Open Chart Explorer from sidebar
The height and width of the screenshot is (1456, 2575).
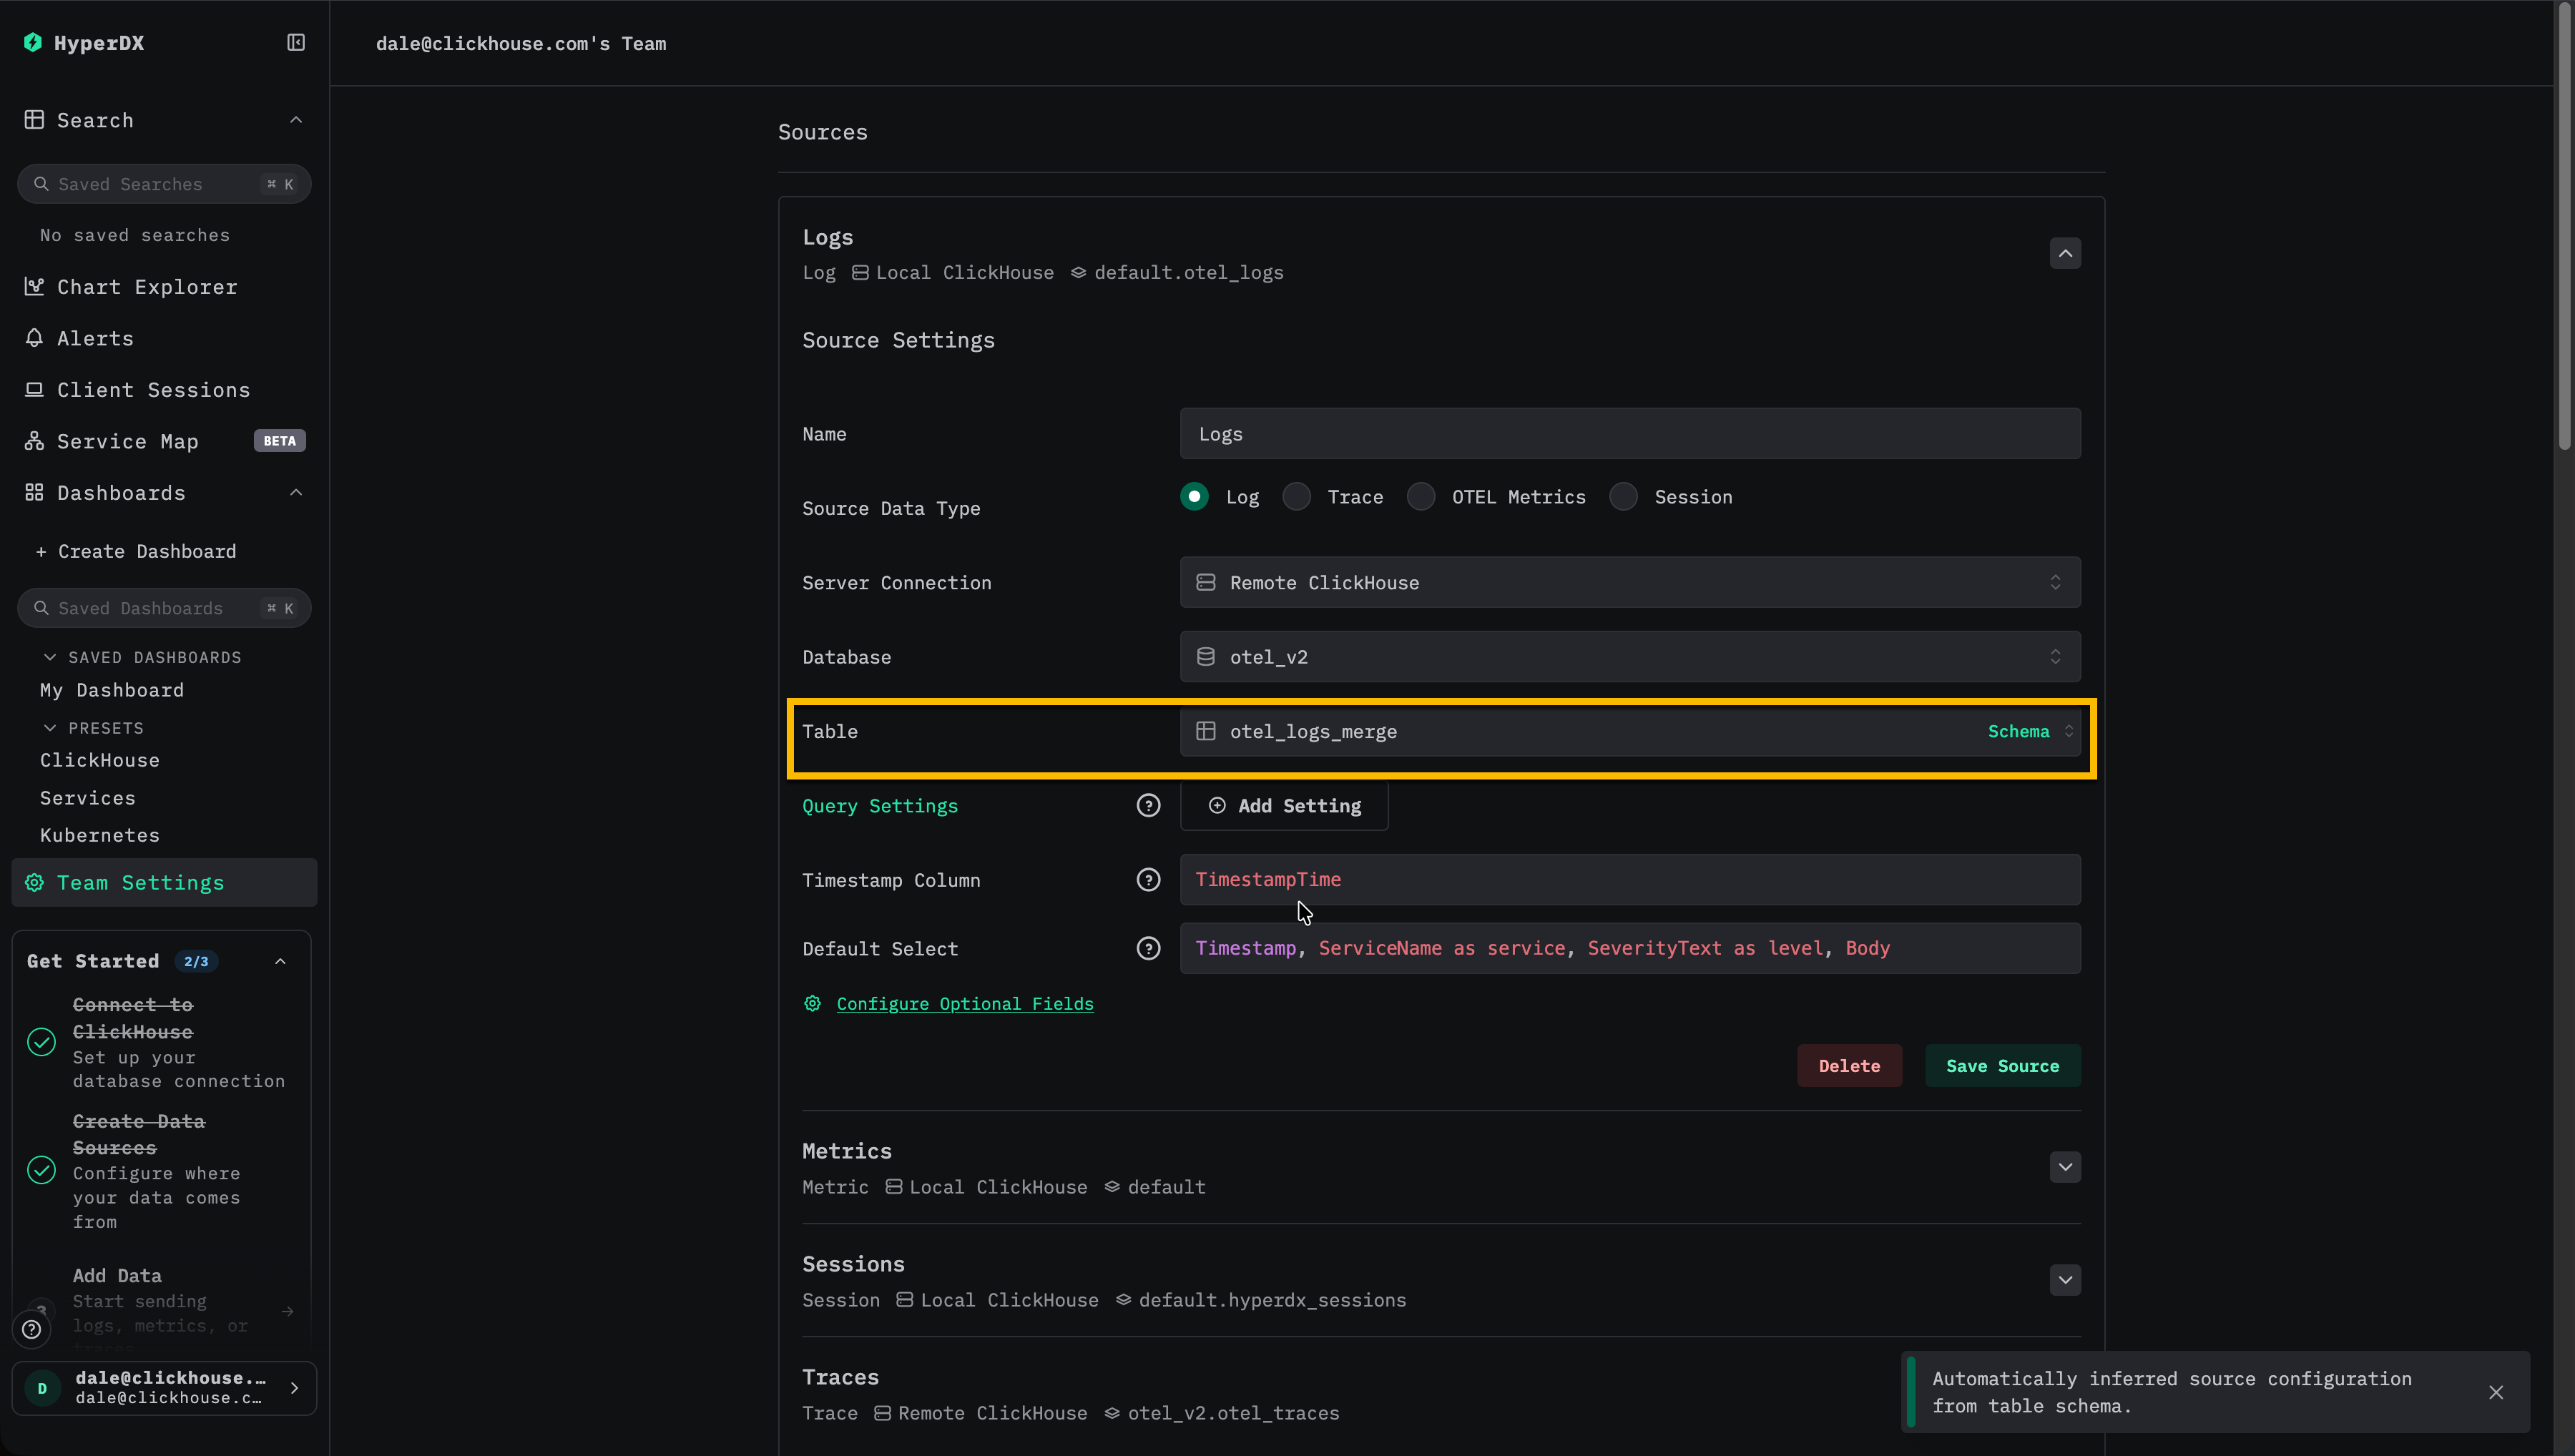[147, 287]
